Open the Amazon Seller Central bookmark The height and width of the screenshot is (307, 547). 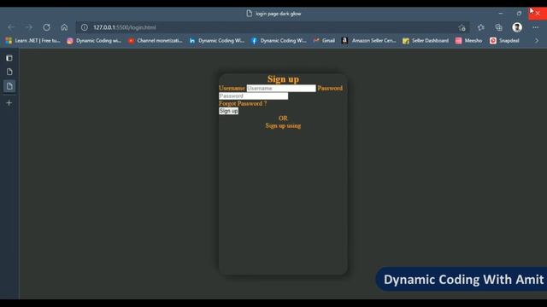368,41
